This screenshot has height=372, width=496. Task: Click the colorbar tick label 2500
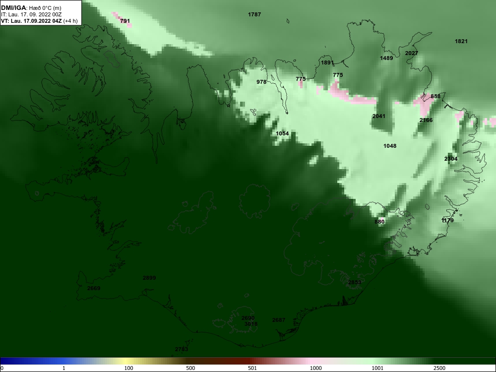[x=439, y=368]
